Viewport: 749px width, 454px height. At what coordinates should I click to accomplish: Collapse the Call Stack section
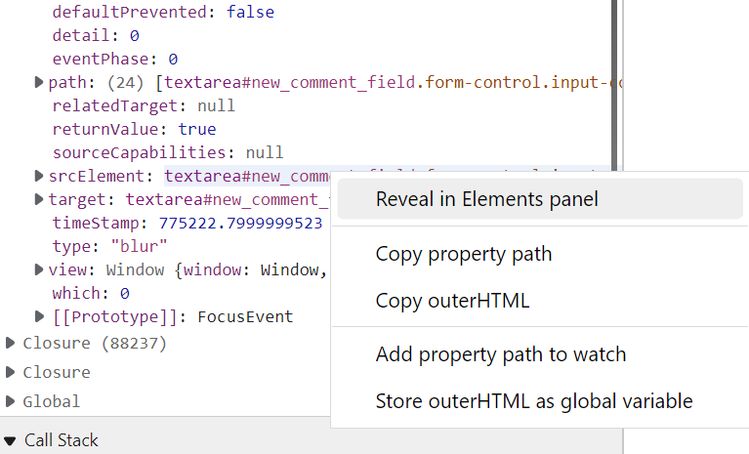click(x=10, y=440)
